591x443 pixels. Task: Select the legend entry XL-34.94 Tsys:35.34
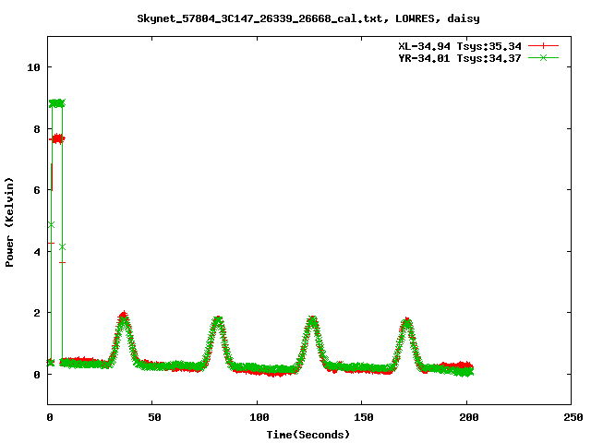pos(460,46)
